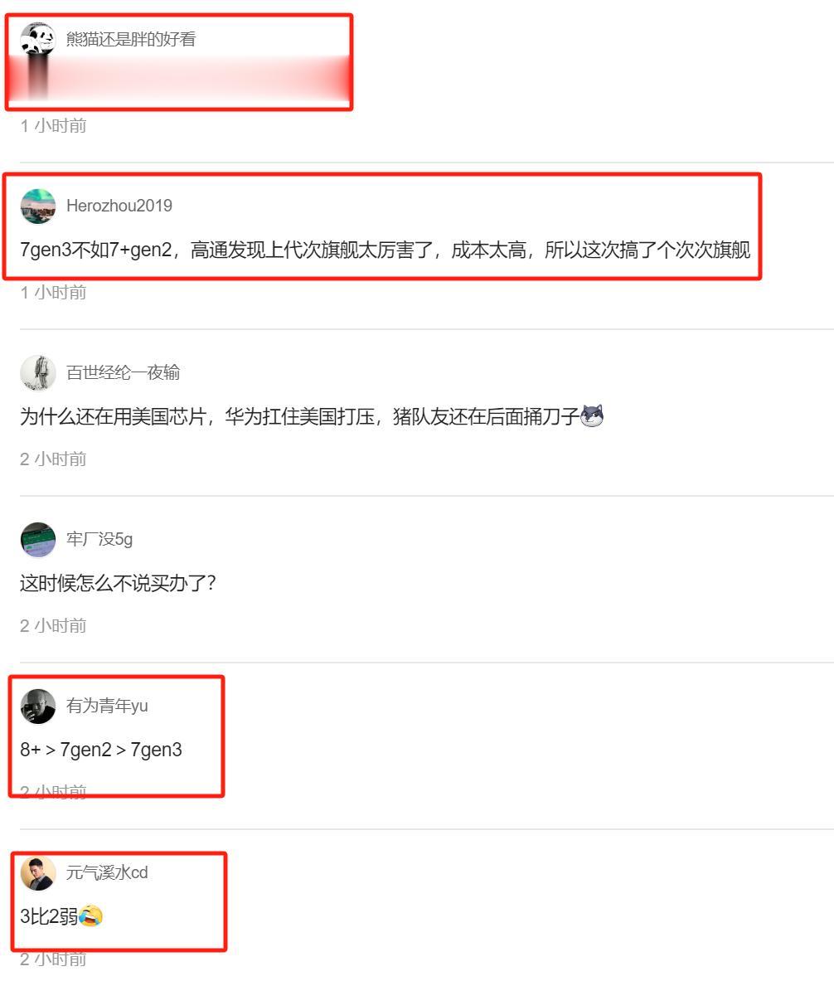This screenshot has width=834, height=981.
Task: Open 熊猫还是胖的好看 panda avatar
Action: click(37, 39)
